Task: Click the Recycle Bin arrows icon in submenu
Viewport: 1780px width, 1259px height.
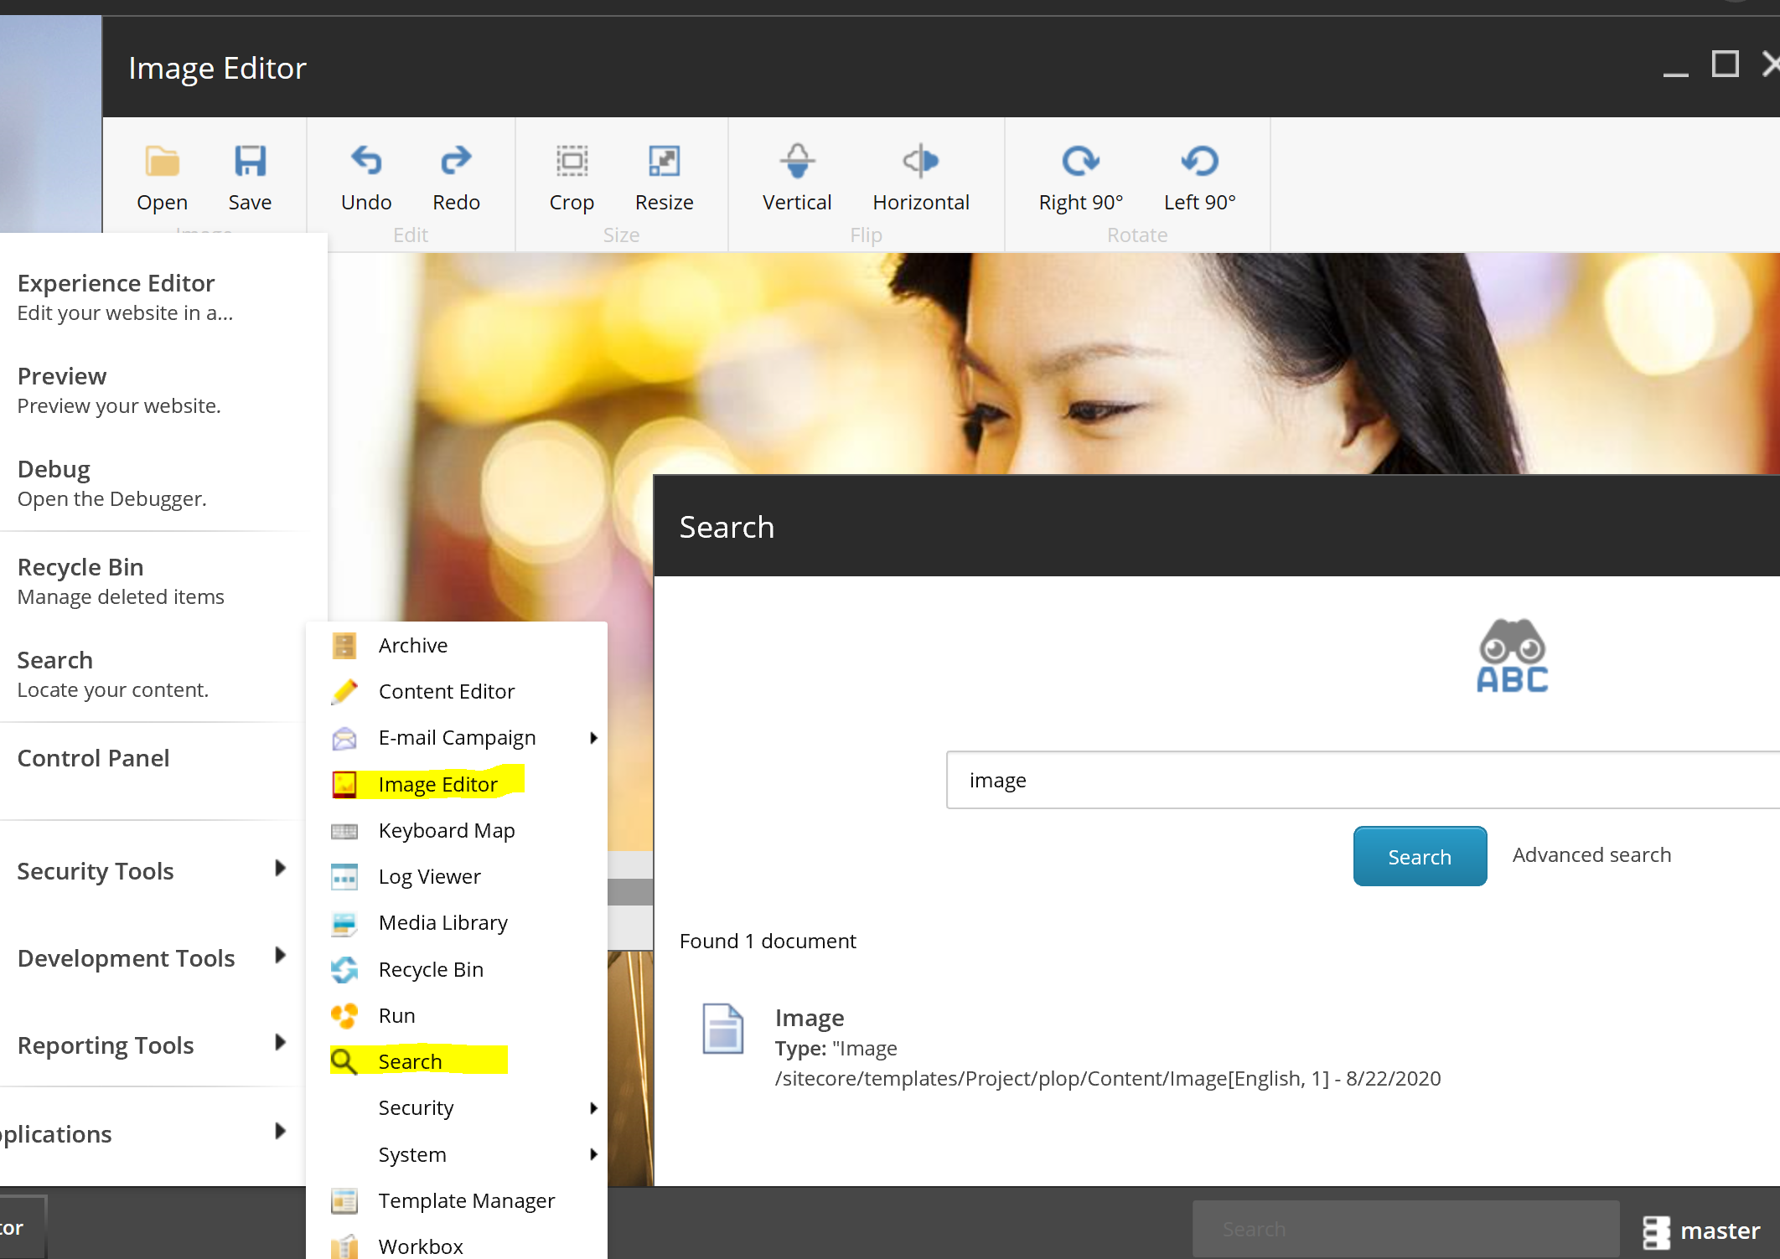Action: (344, 969)
